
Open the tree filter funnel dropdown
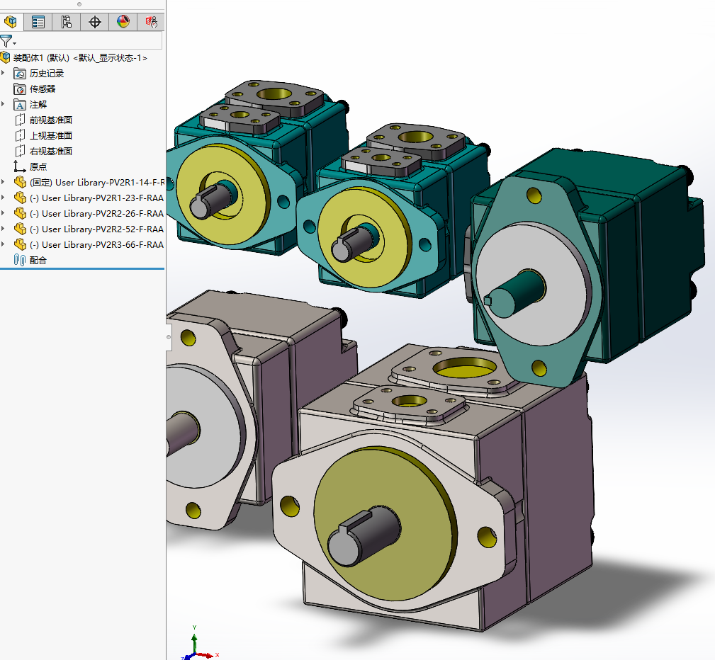pyautogui.click(x=8, y=42)
